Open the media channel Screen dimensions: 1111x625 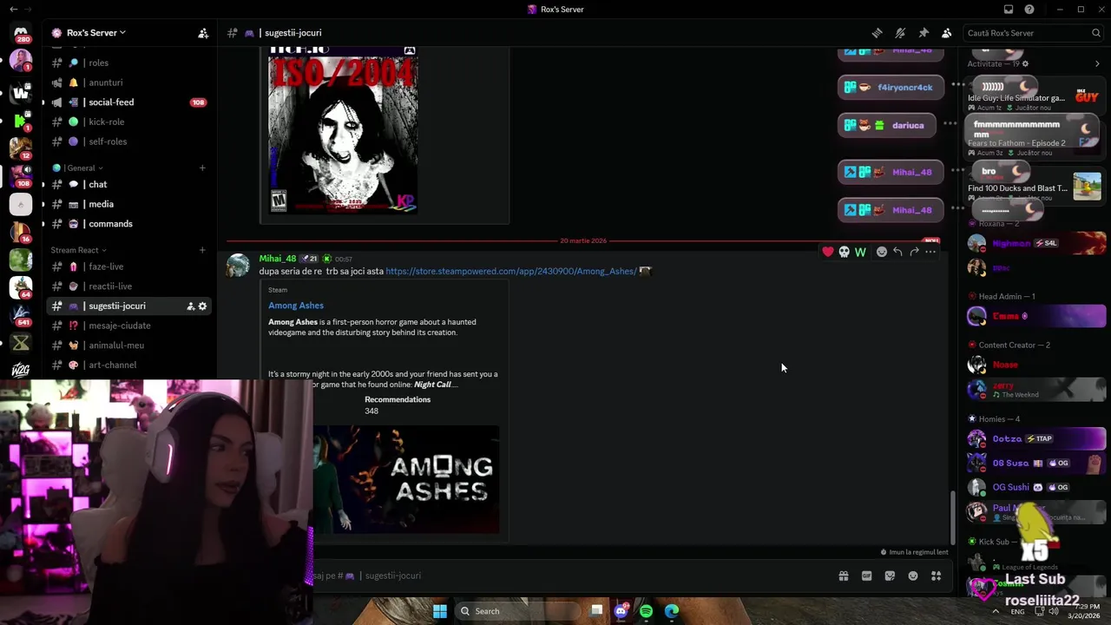(x=128, y=204)
